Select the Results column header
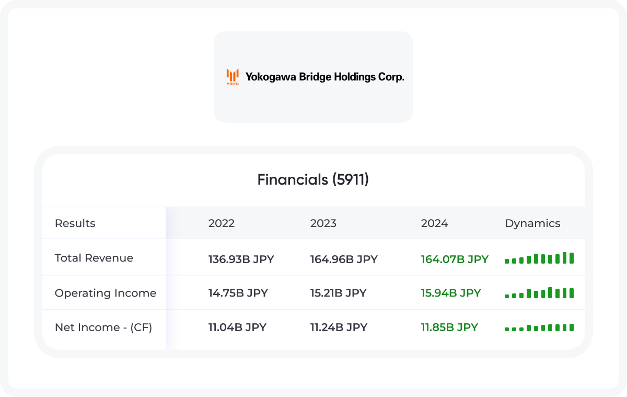 [75, 223]
